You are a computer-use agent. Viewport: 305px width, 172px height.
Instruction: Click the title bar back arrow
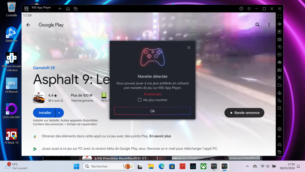60,9
